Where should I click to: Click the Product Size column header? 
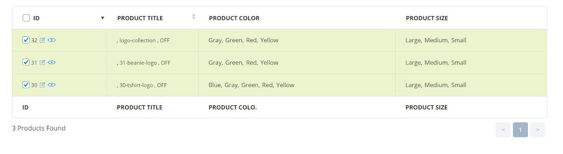coord(427,18)
